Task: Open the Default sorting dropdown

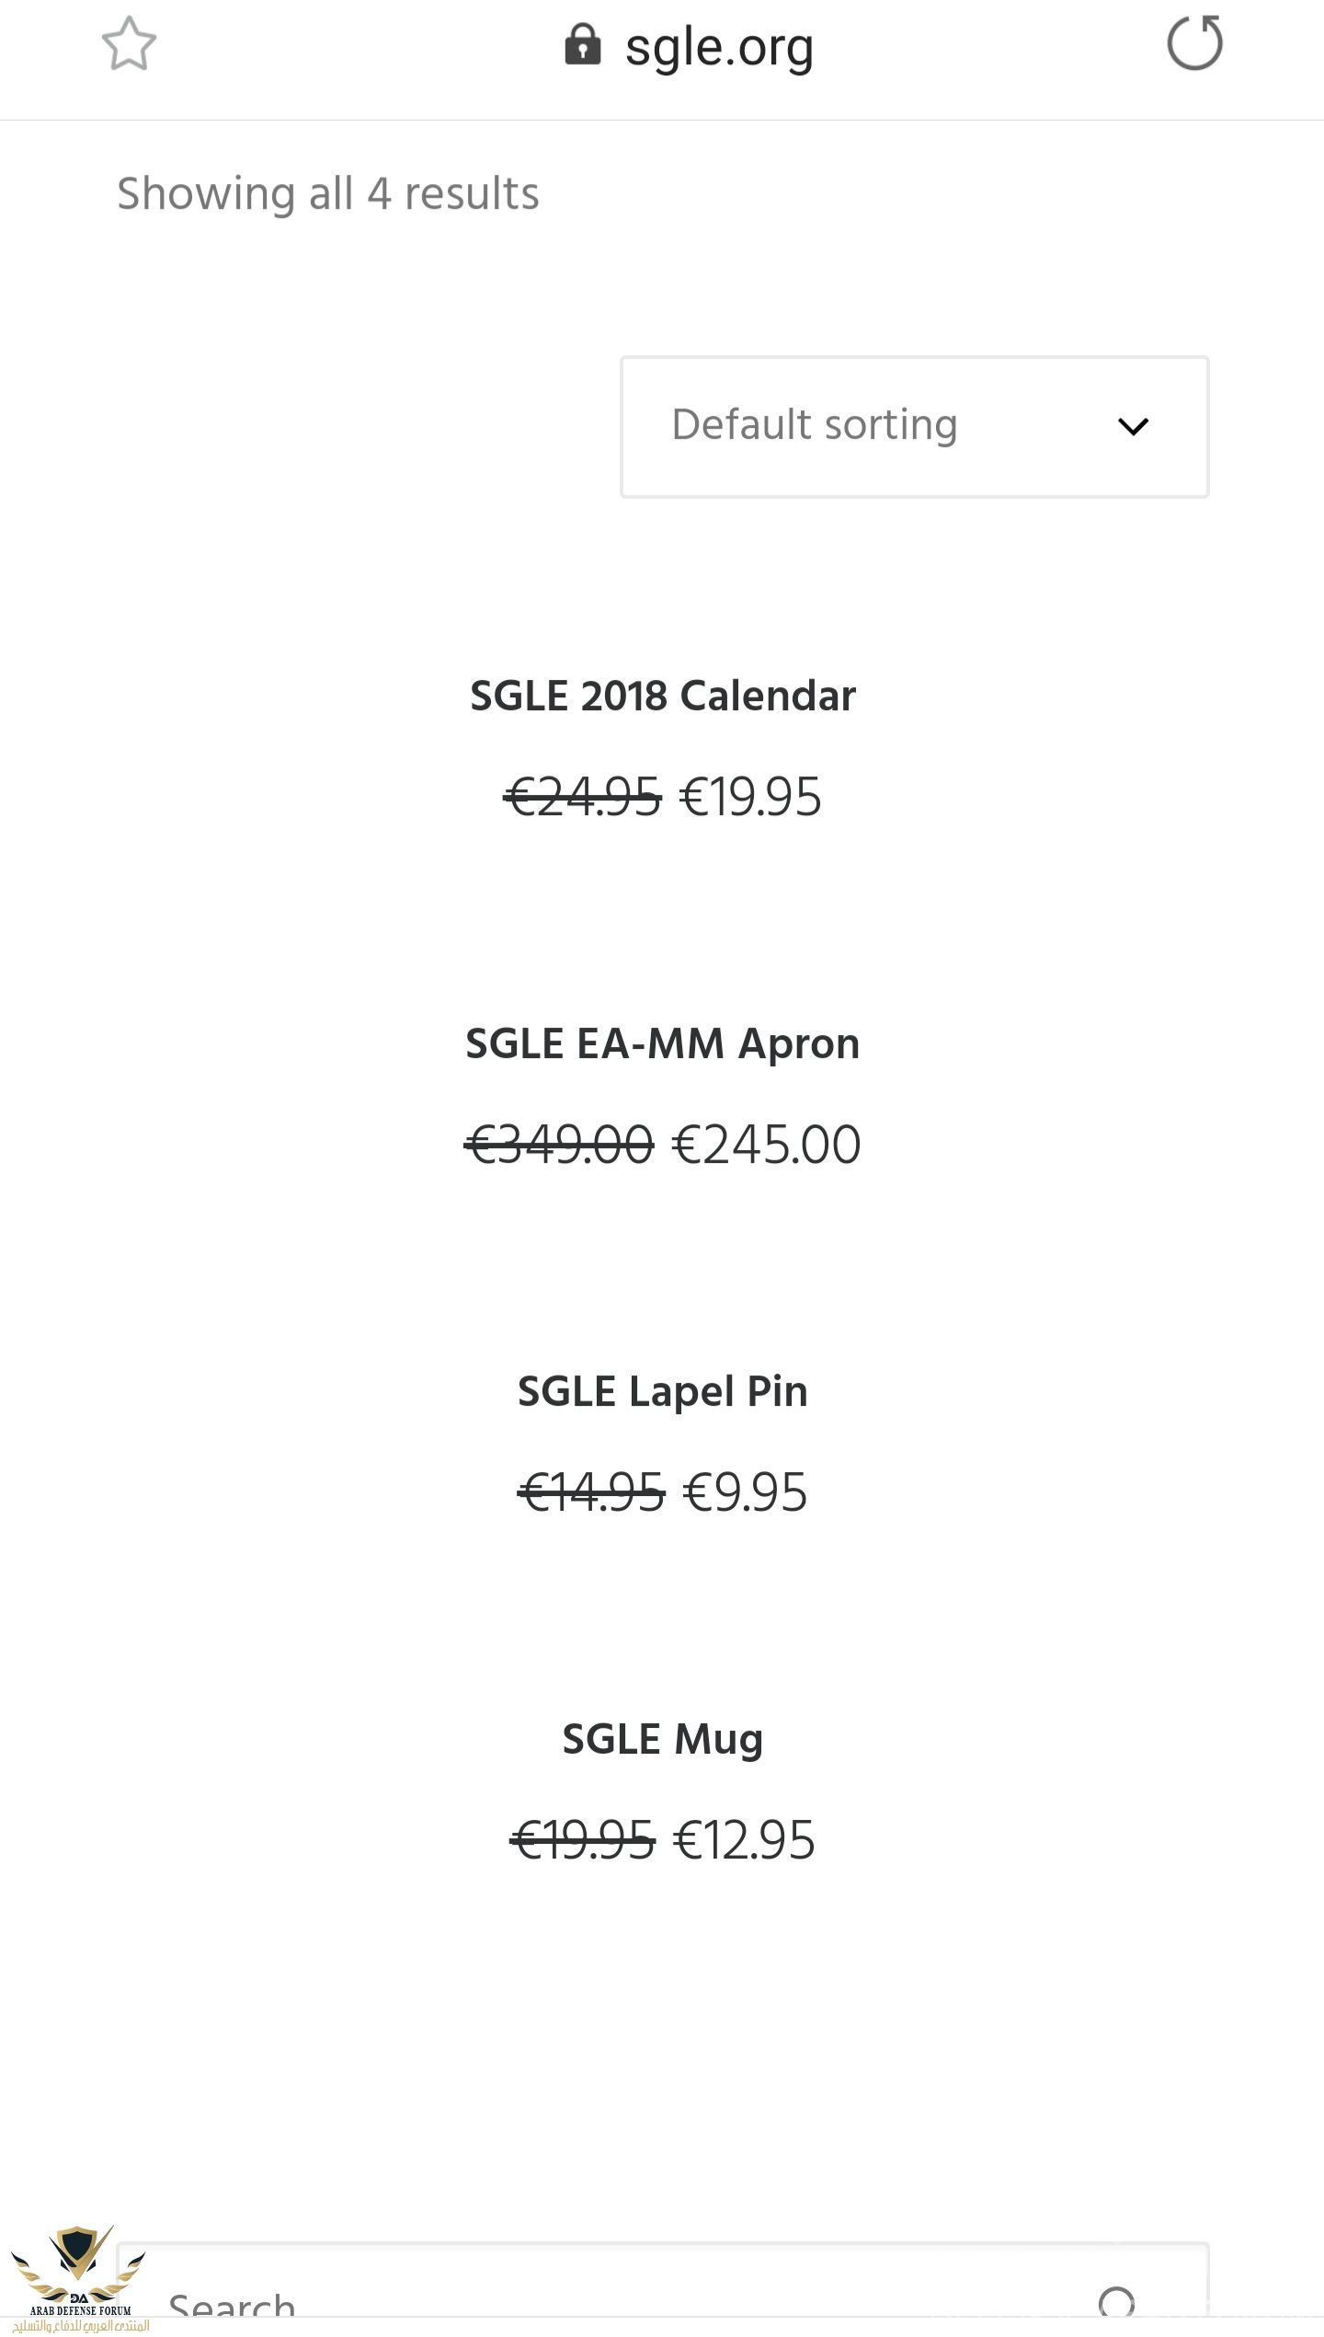Action: [x=915, y=427]
